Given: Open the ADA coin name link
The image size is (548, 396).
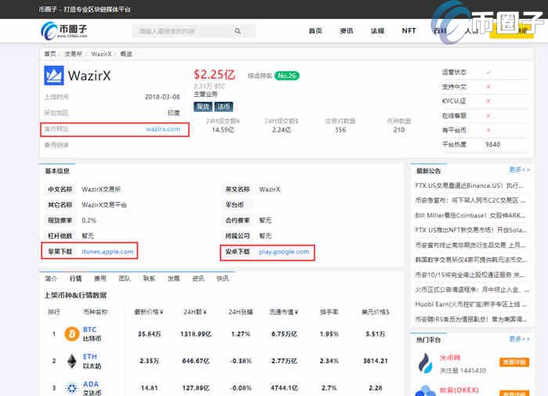Looking at the screenshot, I should (91, 384).
